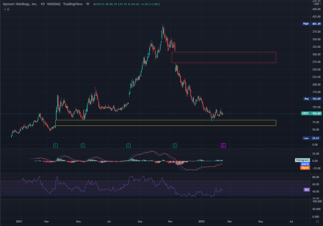This screenshot has width=323, height=226.
Task: Click 200.00 on the price scale
Action: tap(316, 84)
